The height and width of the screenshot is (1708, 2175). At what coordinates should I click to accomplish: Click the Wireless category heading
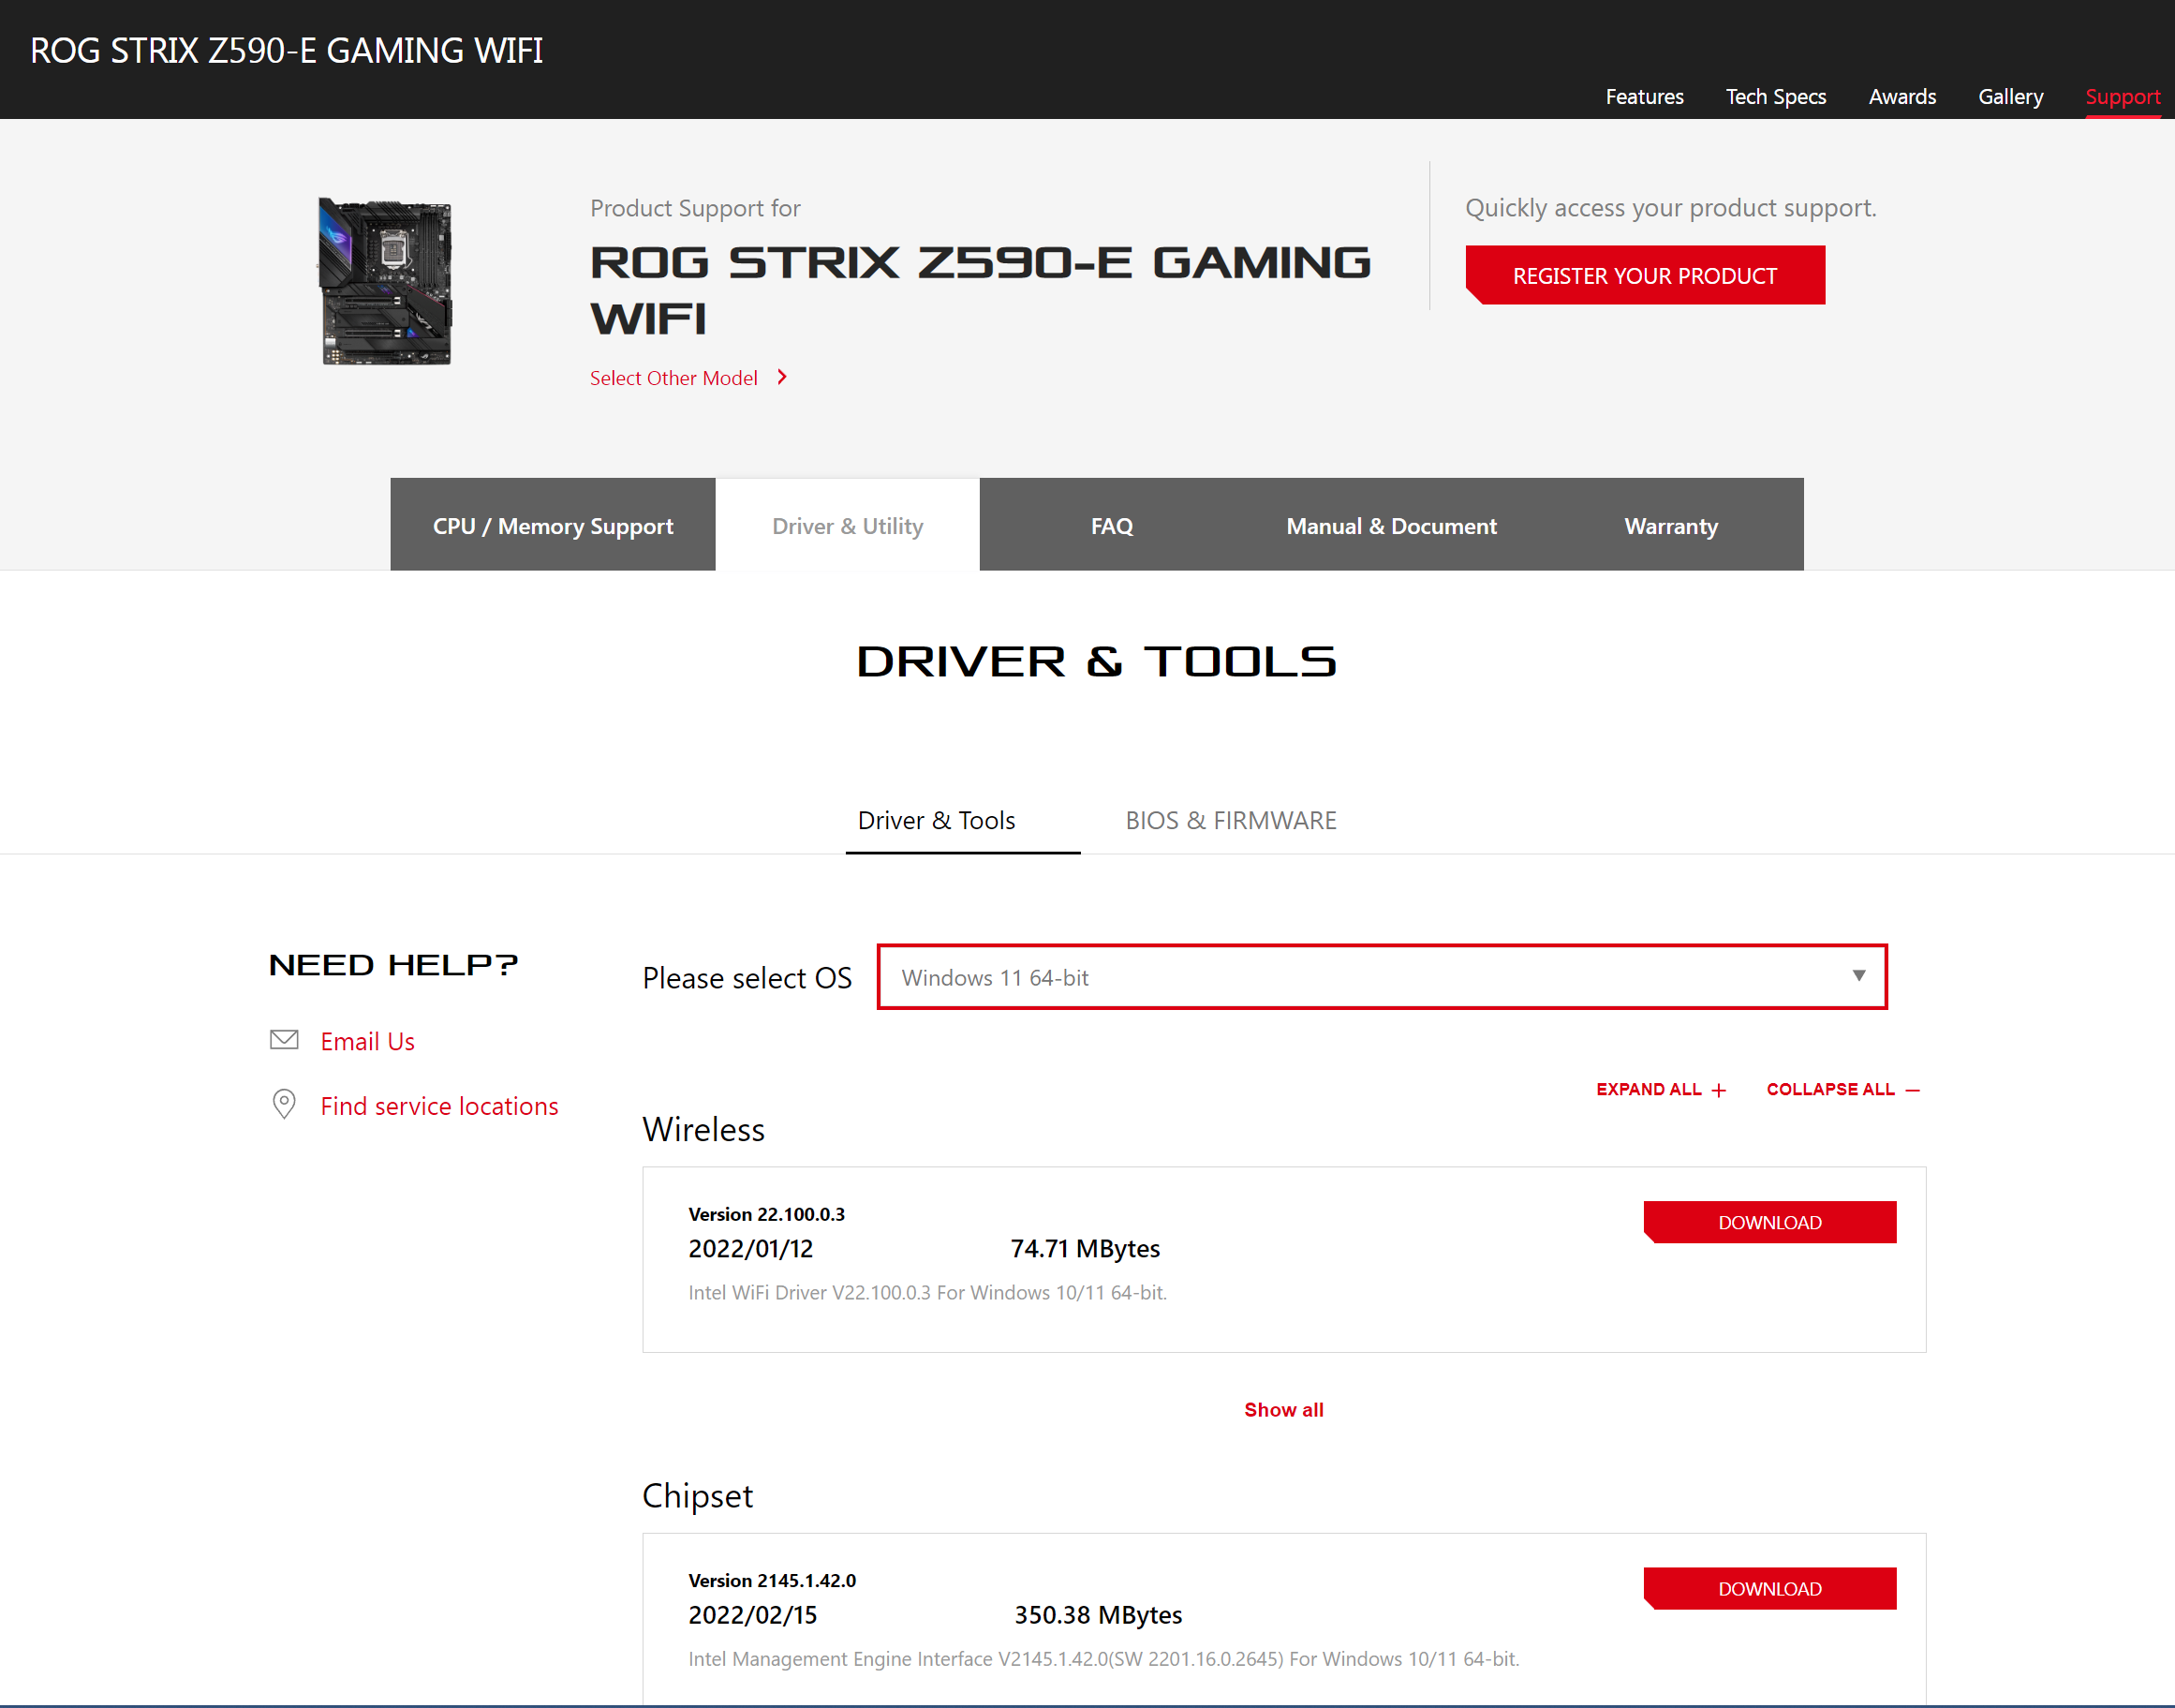coord(703,1129)
